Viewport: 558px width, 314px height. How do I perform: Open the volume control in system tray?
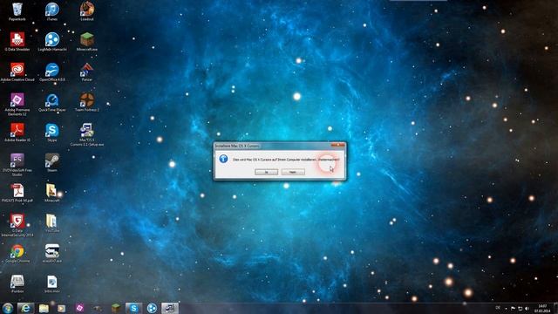(527, 308)
